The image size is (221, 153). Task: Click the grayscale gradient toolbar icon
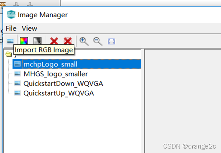coord(38,41)
